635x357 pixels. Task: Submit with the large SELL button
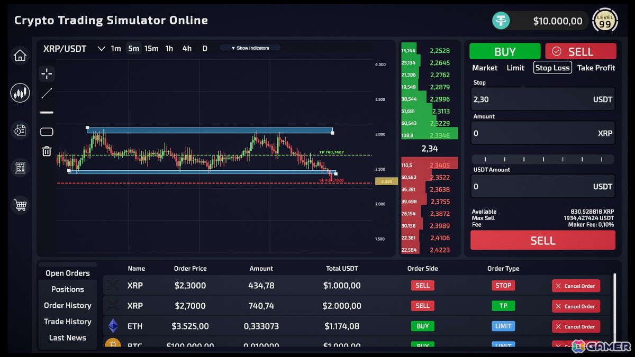[543, 241]
